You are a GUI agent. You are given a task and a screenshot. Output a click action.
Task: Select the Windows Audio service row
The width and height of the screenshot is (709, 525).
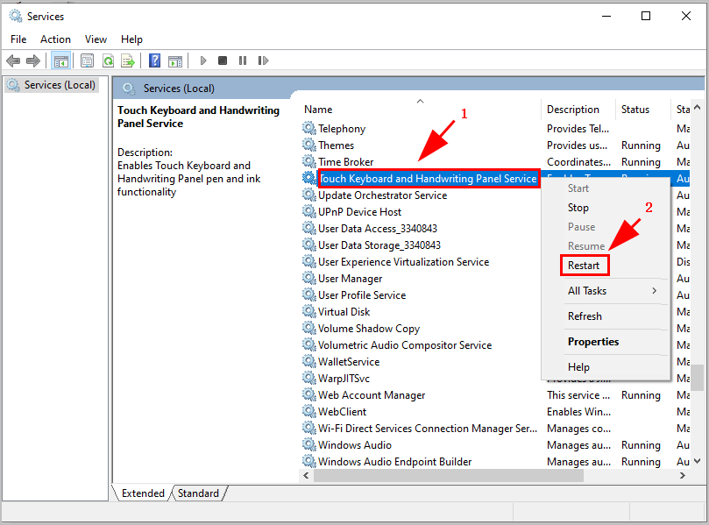click(x=354, y=445)
